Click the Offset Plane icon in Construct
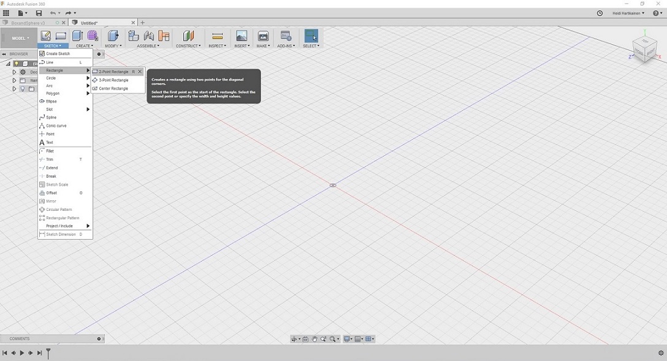Viewport: 667px width, 361px height. pyautogui.click(x=188, y=36)
